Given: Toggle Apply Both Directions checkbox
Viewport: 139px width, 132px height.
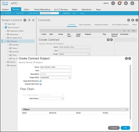Looking at the screenshot, I should 41,81.
